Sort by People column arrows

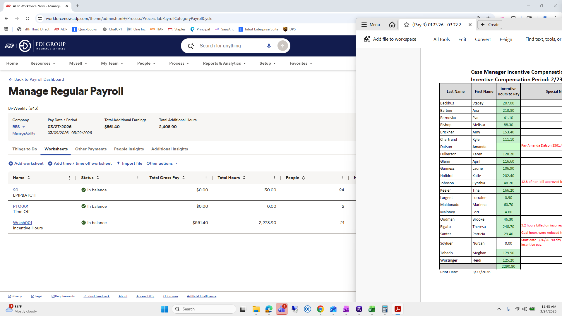(x=304, y=178)
